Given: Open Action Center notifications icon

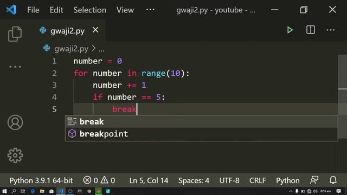Looking at the screenshot, I should point(338,191).
